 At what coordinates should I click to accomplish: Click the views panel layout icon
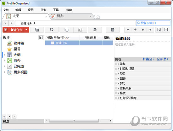point(41,37)
